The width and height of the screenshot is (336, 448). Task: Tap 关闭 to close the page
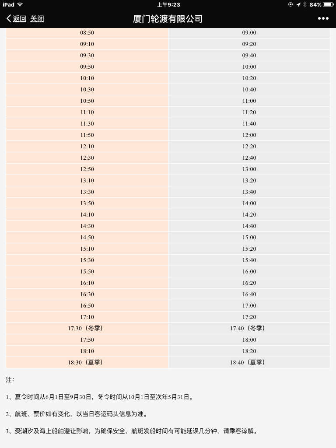pyautogui.click(x=37, y=18)
